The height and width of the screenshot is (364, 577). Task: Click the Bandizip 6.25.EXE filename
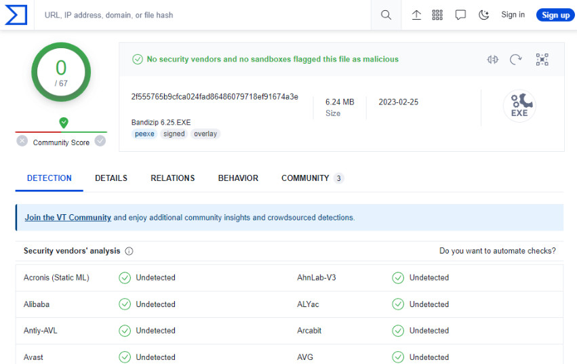(161, 122)
